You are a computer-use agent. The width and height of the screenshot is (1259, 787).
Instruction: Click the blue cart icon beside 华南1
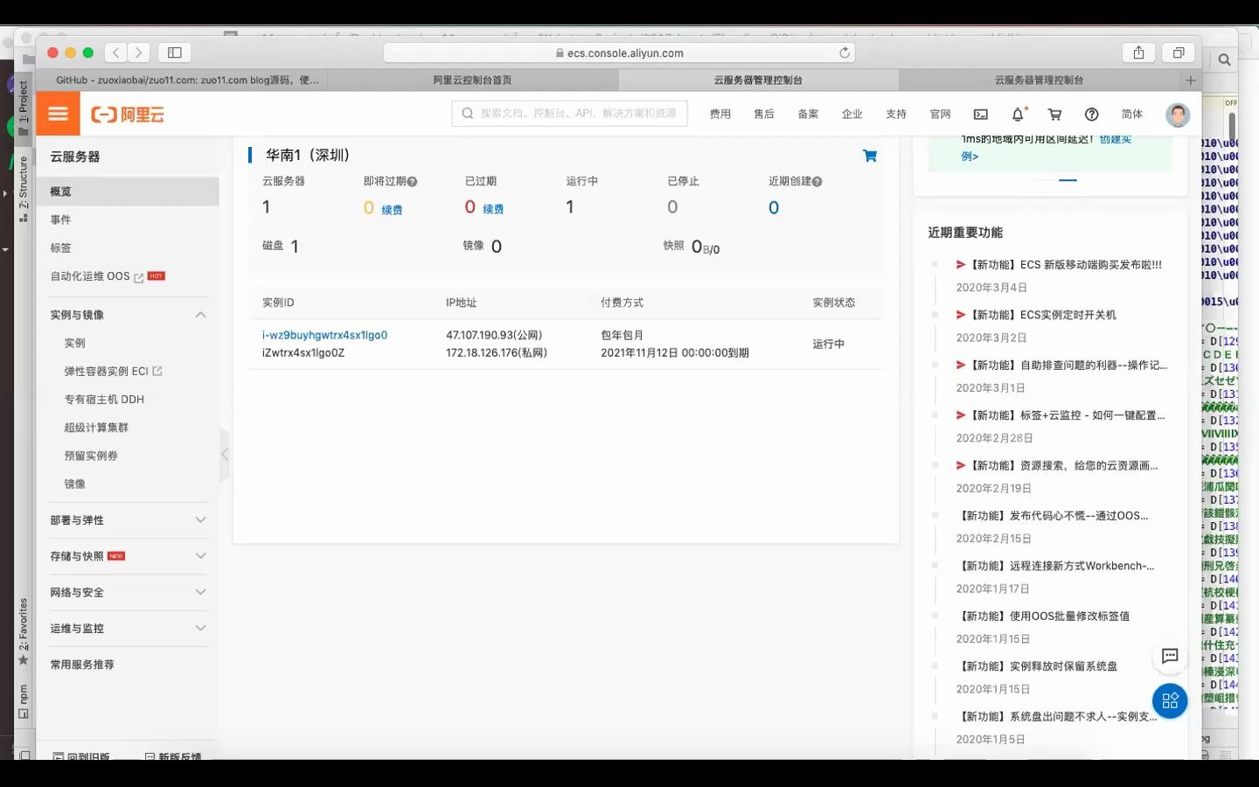[x=870, y=156]
